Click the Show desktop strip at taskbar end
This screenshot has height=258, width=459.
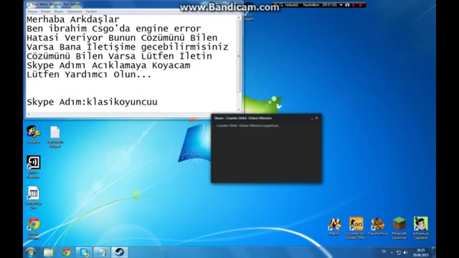(x=434, y=252)
